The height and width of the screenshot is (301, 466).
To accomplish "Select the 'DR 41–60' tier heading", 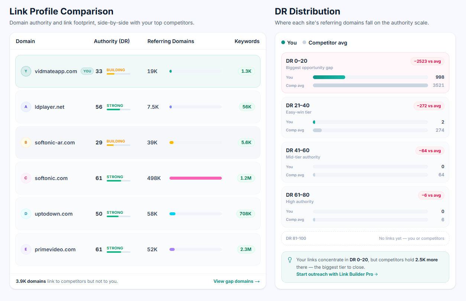I will pyautogui.click(x=298, y=150).
